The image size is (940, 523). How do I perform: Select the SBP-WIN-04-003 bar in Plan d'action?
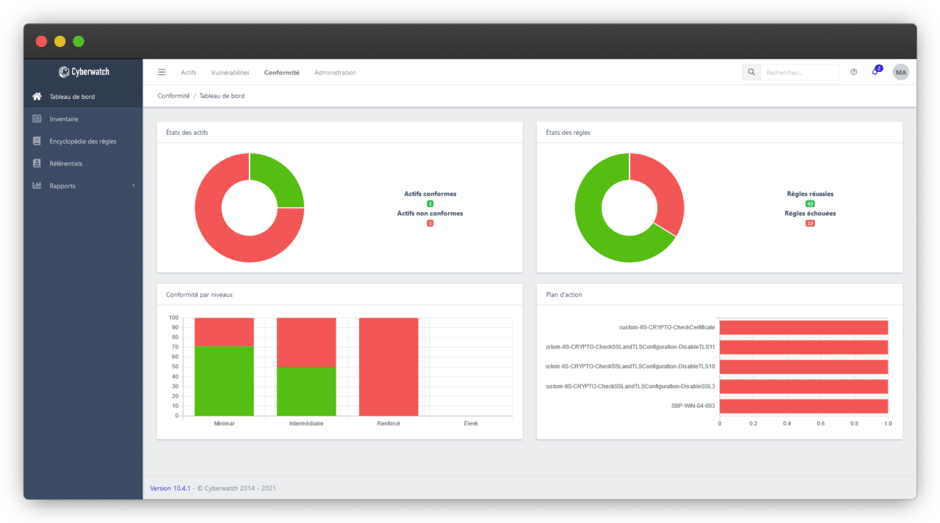click(x=803, y=405)
